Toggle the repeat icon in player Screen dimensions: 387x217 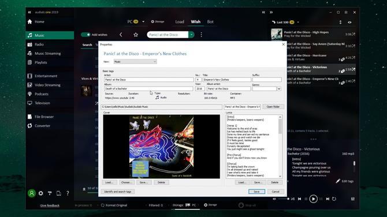[x=334, y=199]
